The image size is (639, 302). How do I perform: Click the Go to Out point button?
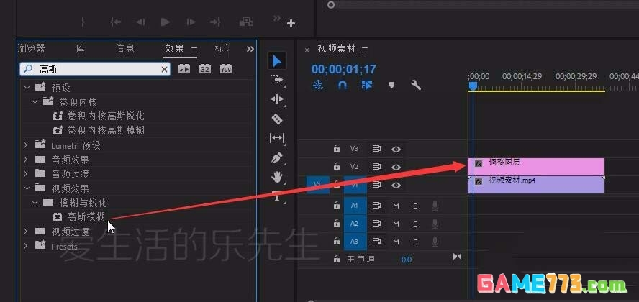tap(215, 22)
